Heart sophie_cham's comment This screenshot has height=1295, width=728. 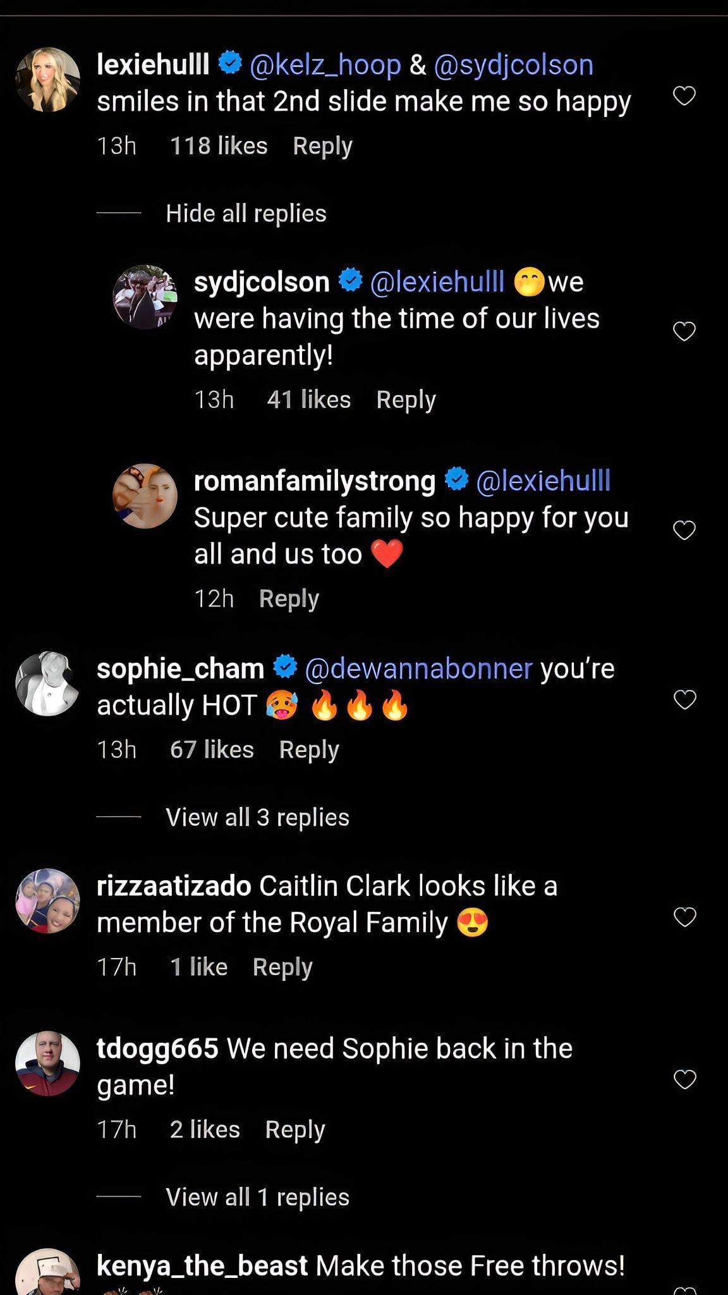(x=684, y=699)
